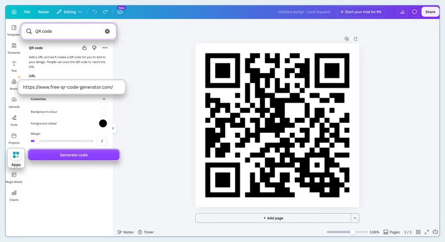
Task: Add a new page icon above canvas
Action: [355, 39]
